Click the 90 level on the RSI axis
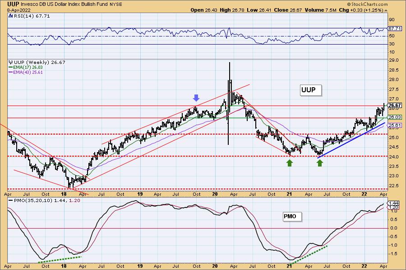Screen dimensions: 406x270 392,20
